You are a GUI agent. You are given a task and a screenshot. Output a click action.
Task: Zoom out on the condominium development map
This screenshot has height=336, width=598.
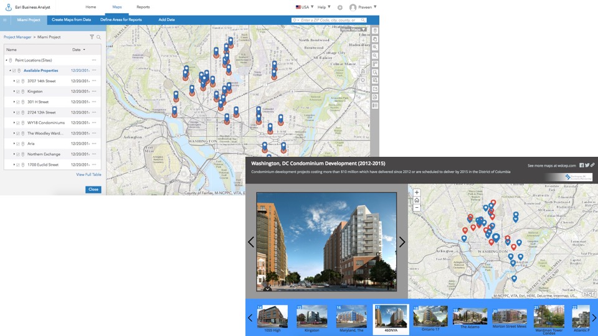point(417,208)
